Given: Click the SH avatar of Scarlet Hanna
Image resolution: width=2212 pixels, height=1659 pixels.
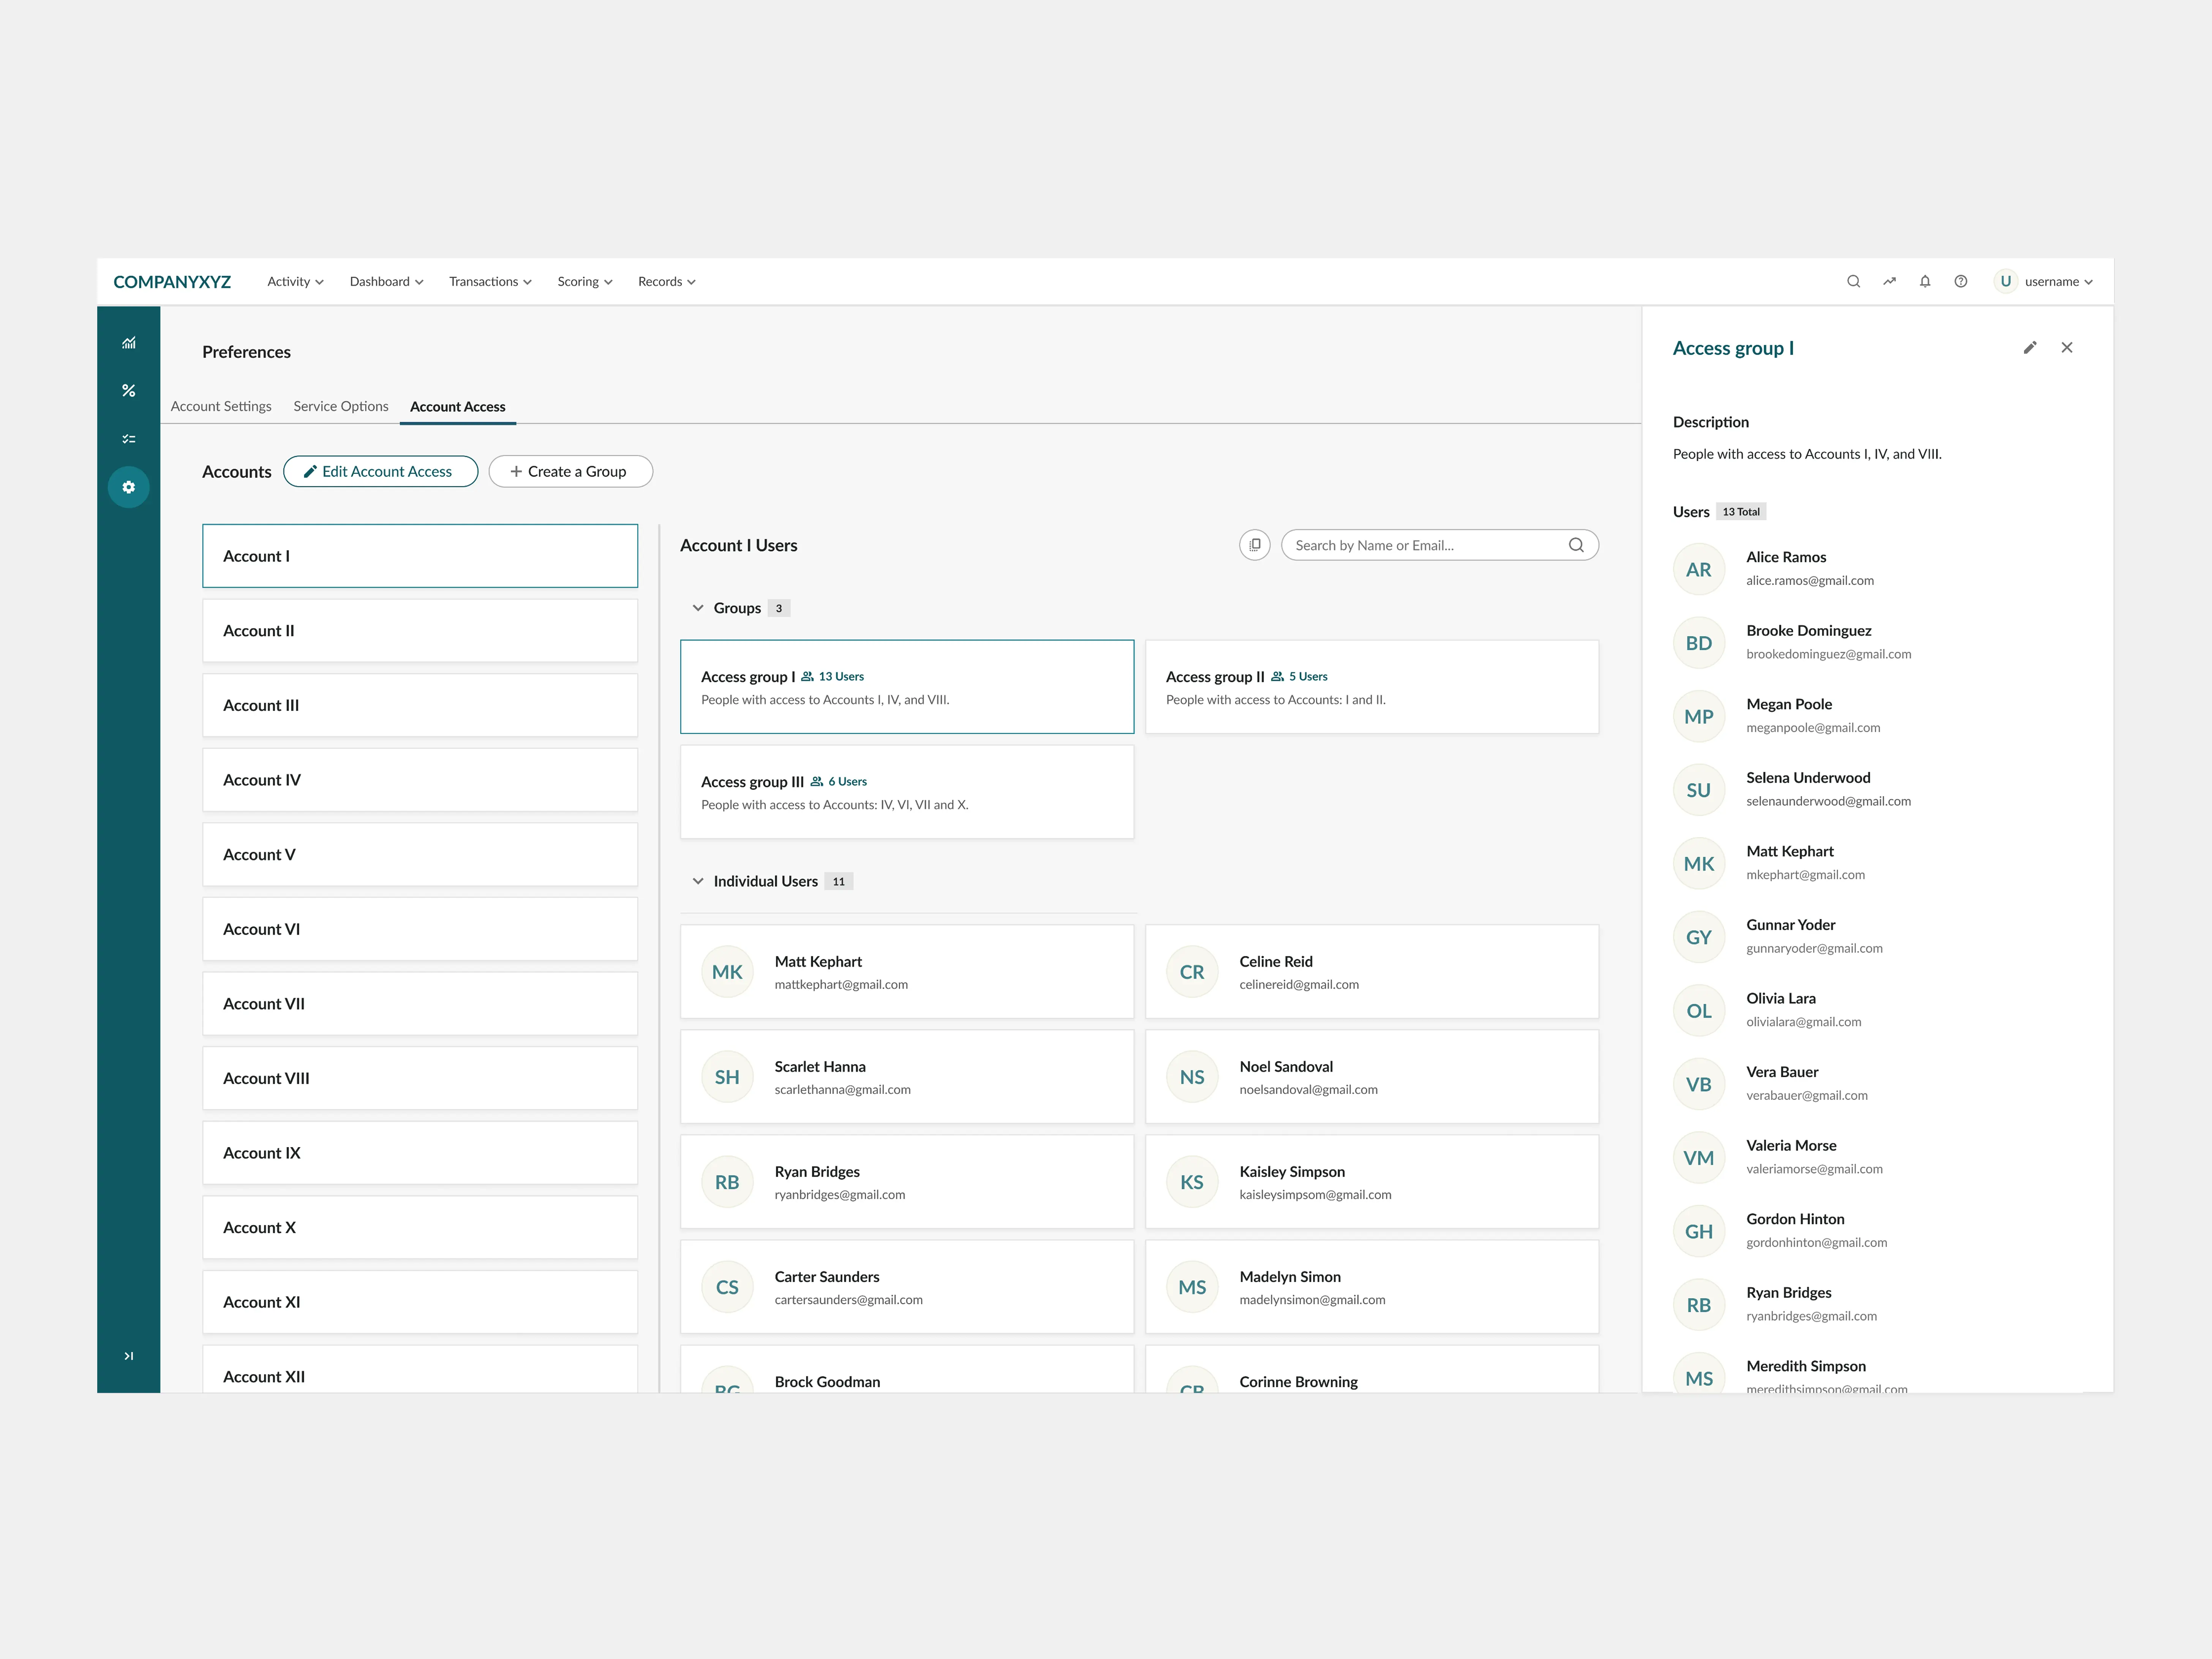Looking at the screenshot, I should tap(727, 1077).
